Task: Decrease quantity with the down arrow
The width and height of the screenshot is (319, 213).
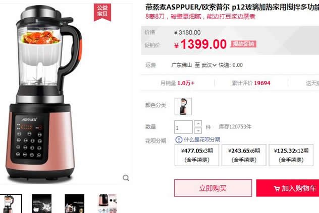Action: point(198,130)
